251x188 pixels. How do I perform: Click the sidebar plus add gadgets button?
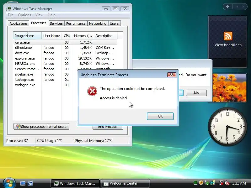coord(227,7)
